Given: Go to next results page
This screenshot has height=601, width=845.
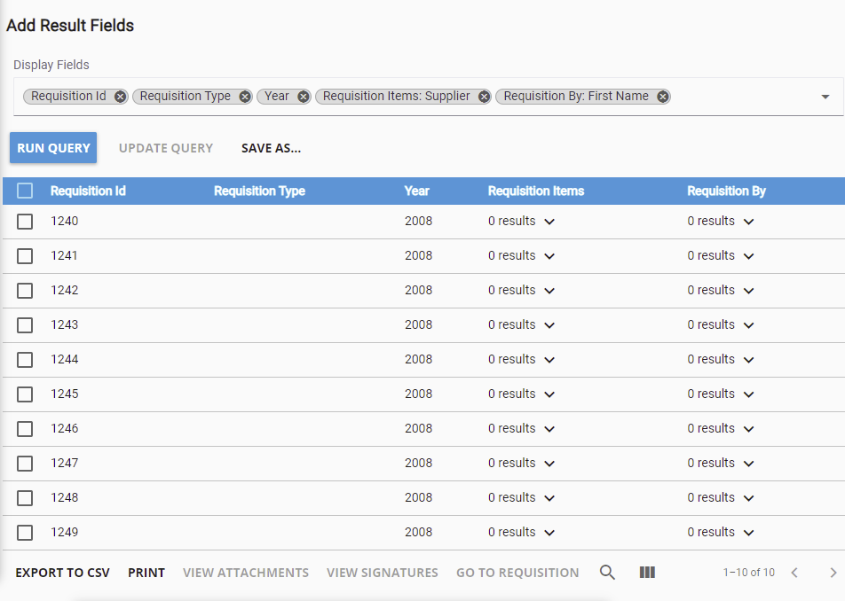Looking at the screenshot, I should coord(833,573).
